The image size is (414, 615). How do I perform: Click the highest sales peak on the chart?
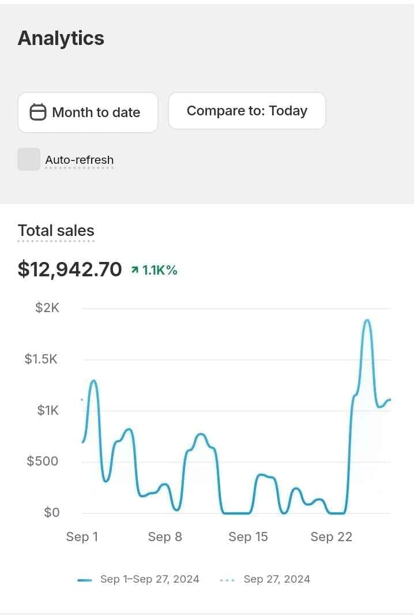coord(367,321)
